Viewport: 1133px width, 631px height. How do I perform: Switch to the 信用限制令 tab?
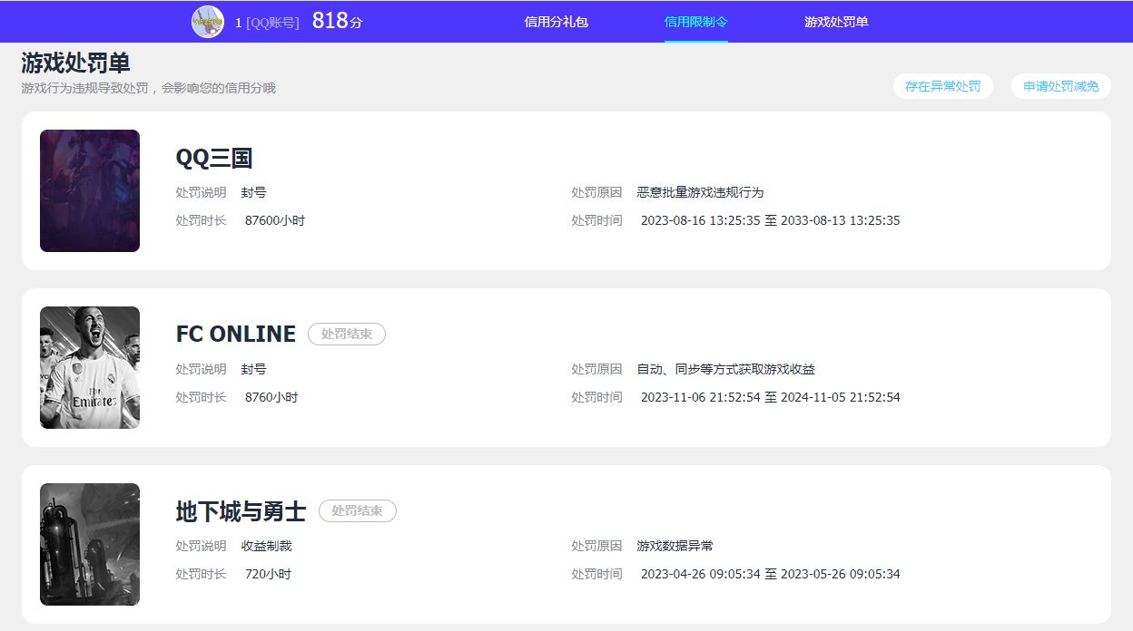[x=695, y=22]
